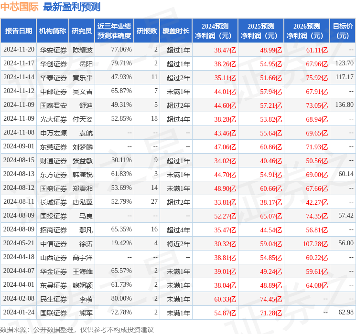The image size is (356, 334).
Task: Click accuracy value 80.00%
Action: (x=121, y=298)
